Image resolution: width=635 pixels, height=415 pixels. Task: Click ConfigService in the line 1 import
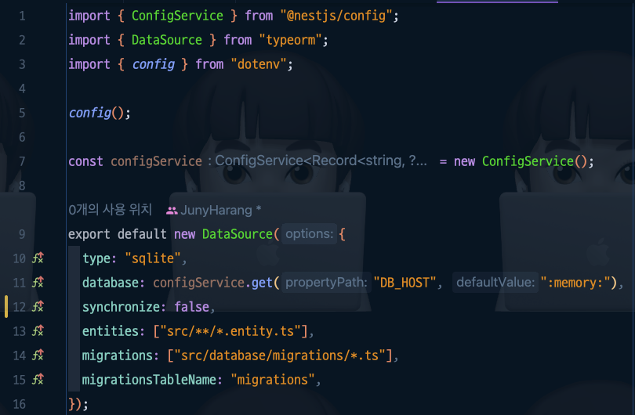[x=177, y=16]
